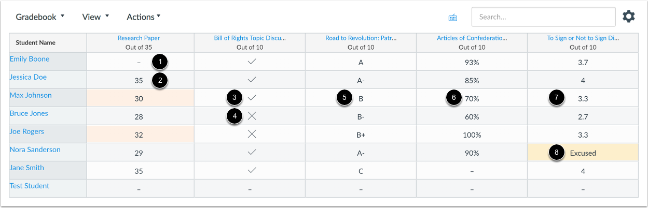Viewport: 648px width, 208px height.
Task: Open student Emily Boone's profile link
Action: pyautogui.click(x=30, y=59)
